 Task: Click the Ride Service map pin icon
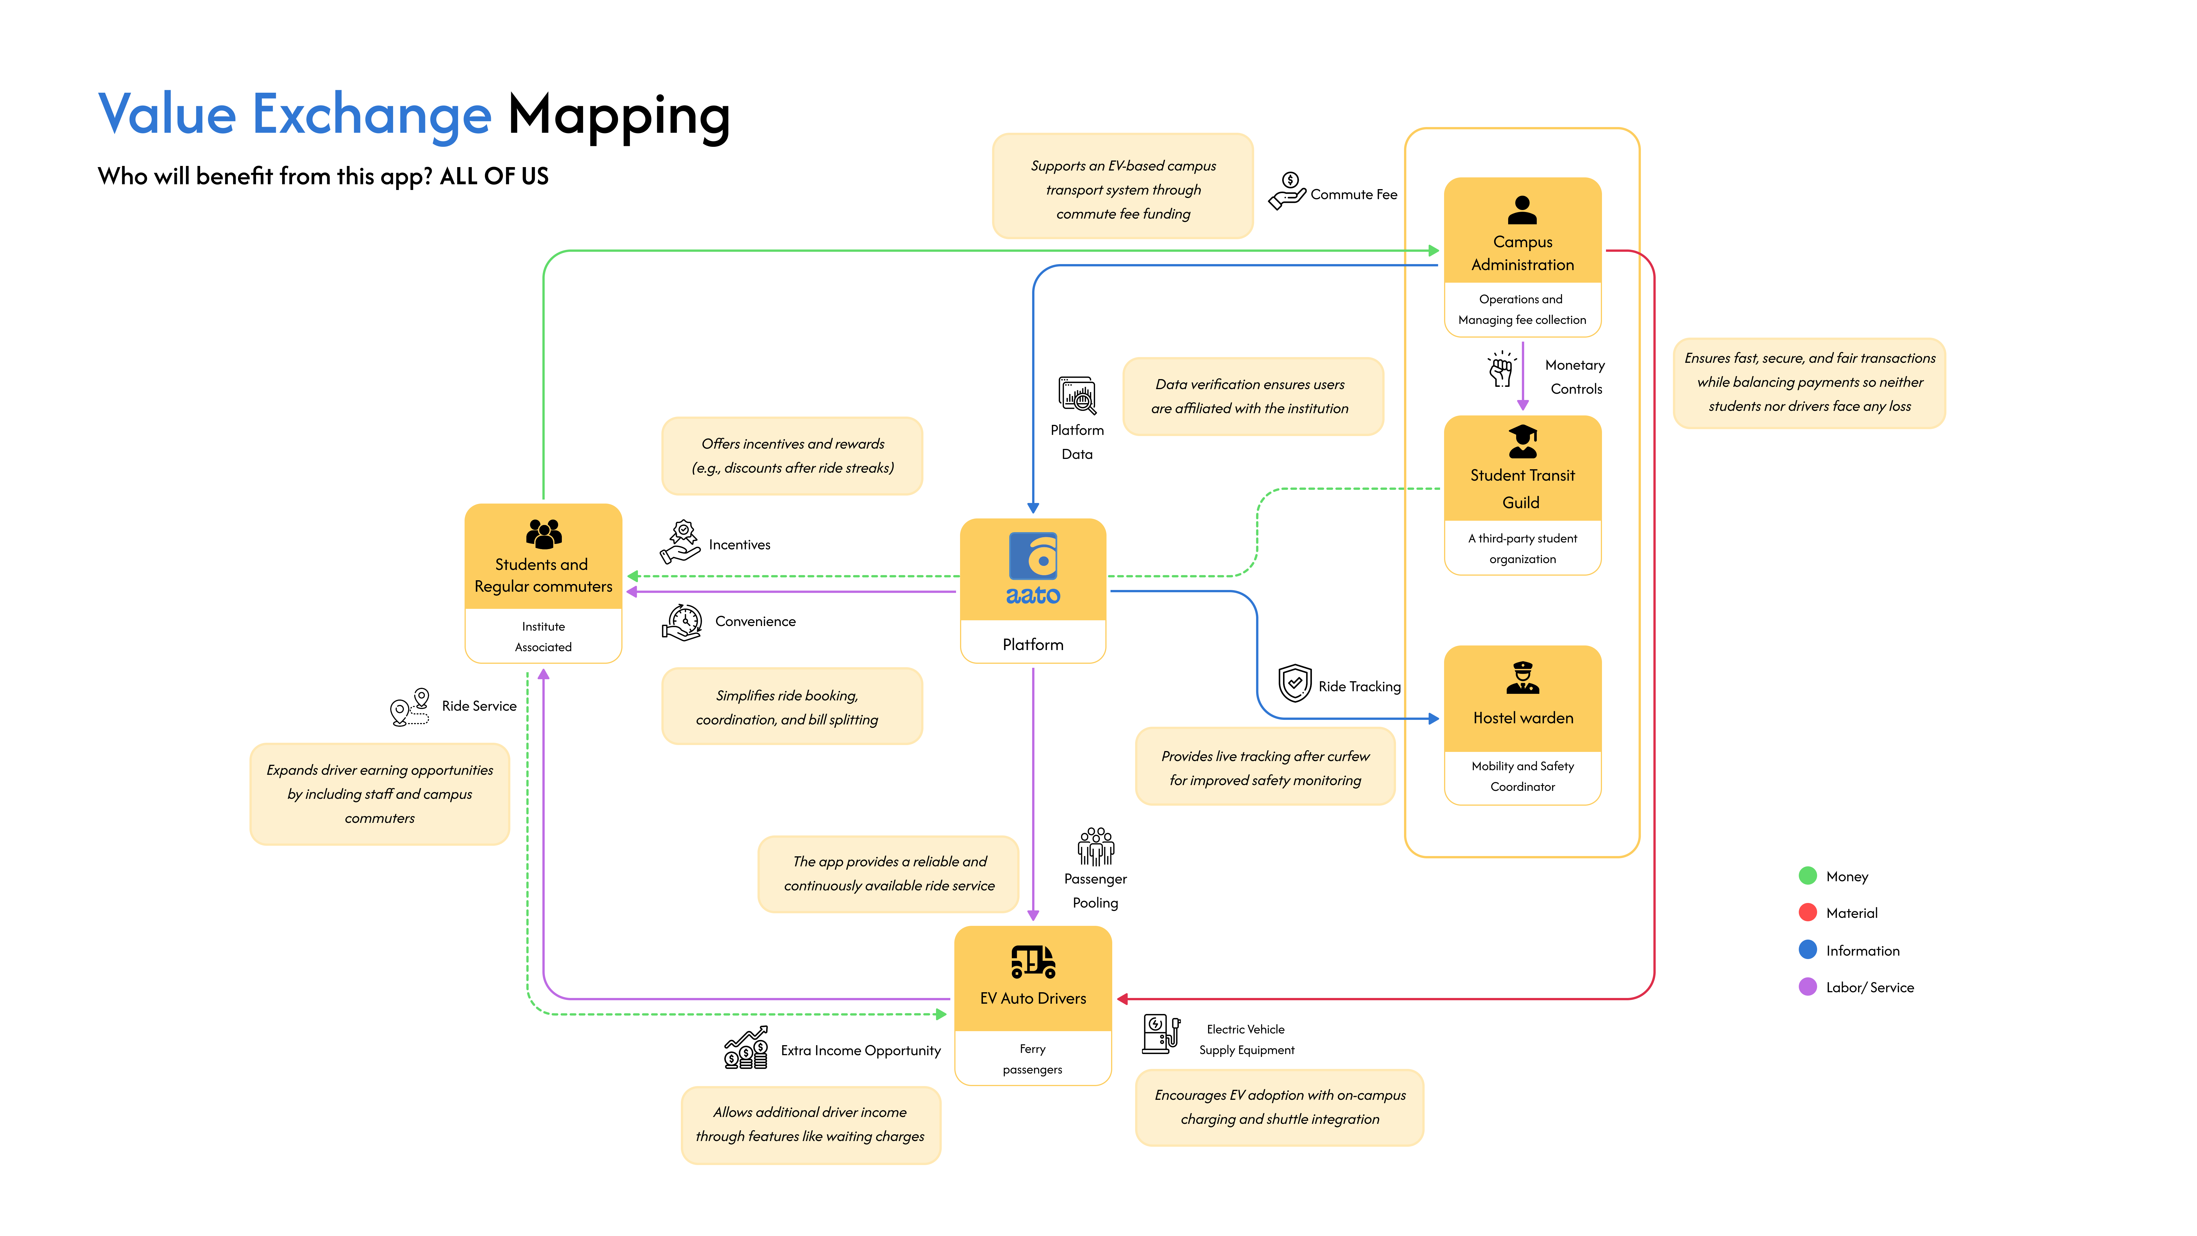(x=409, y=707)
